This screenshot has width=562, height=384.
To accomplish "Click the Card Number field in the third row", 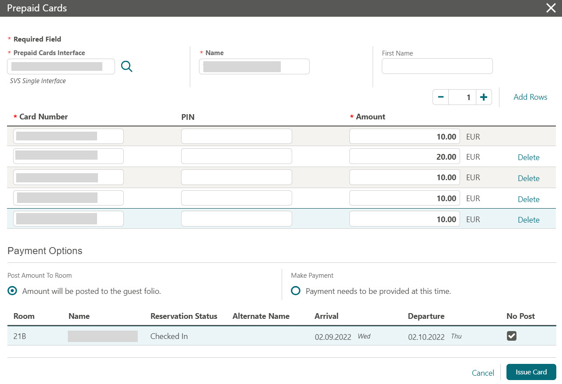I will 68,177.
